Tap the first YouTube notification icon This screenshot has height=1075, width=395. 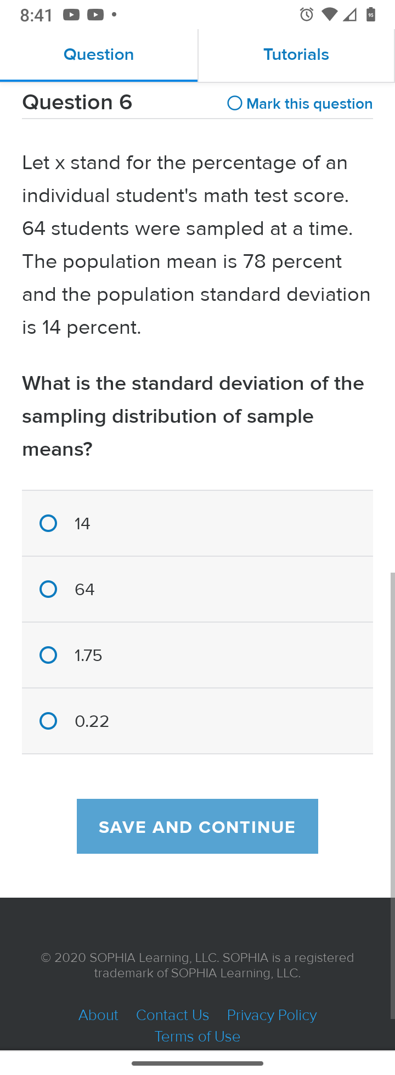point(71,15)
